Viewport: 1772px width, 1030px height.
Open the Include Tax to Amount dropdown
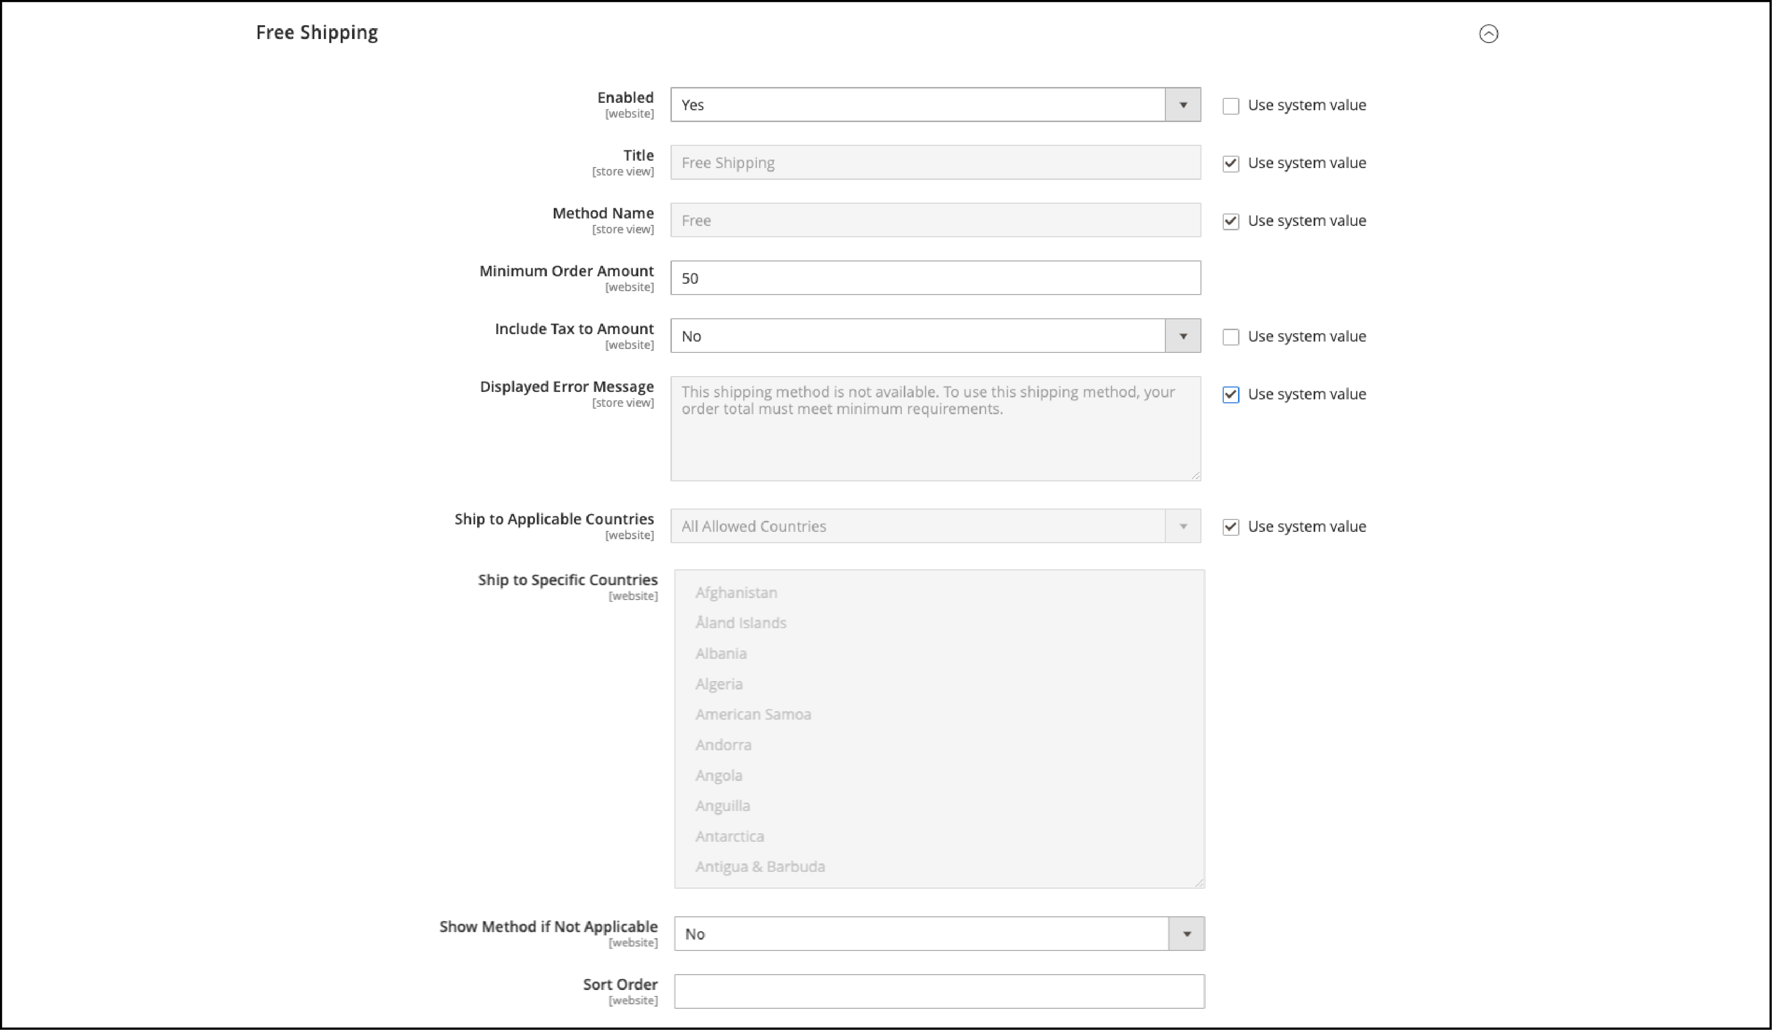pyautogui.click(x=935, y=336)
